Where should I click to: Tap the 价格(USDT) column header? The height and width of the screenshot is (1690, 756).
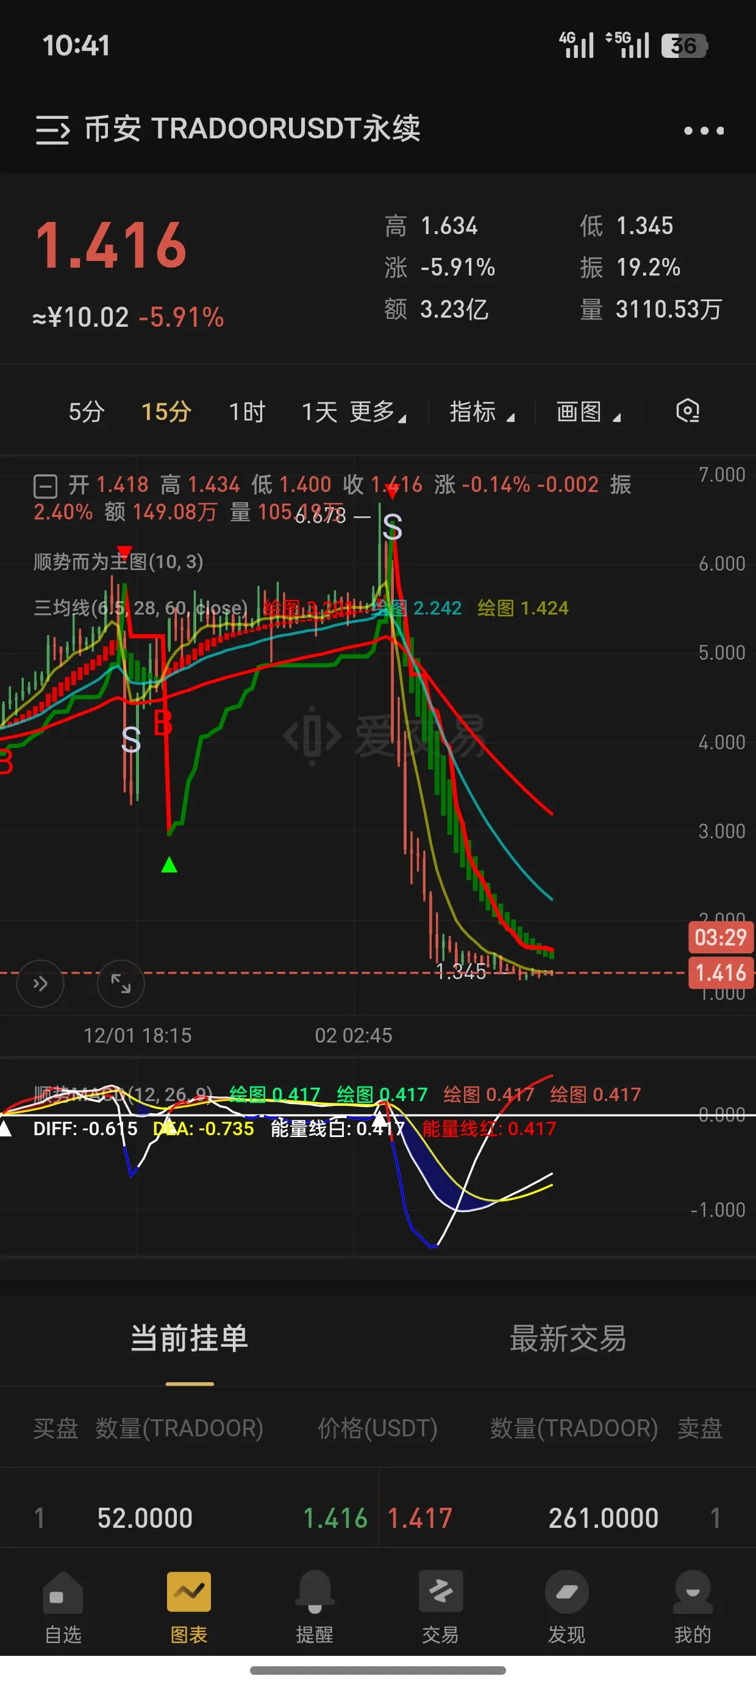(x=377, y=1428)
